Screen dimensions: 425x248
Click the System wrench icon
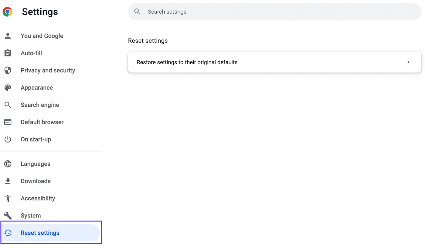[8, 215]
